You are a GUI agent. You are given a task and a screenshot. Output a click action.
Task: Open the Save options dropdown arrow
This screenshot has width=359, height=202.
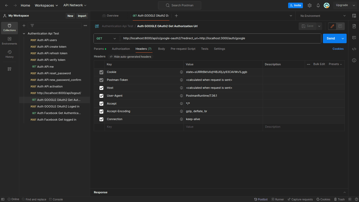319,26
